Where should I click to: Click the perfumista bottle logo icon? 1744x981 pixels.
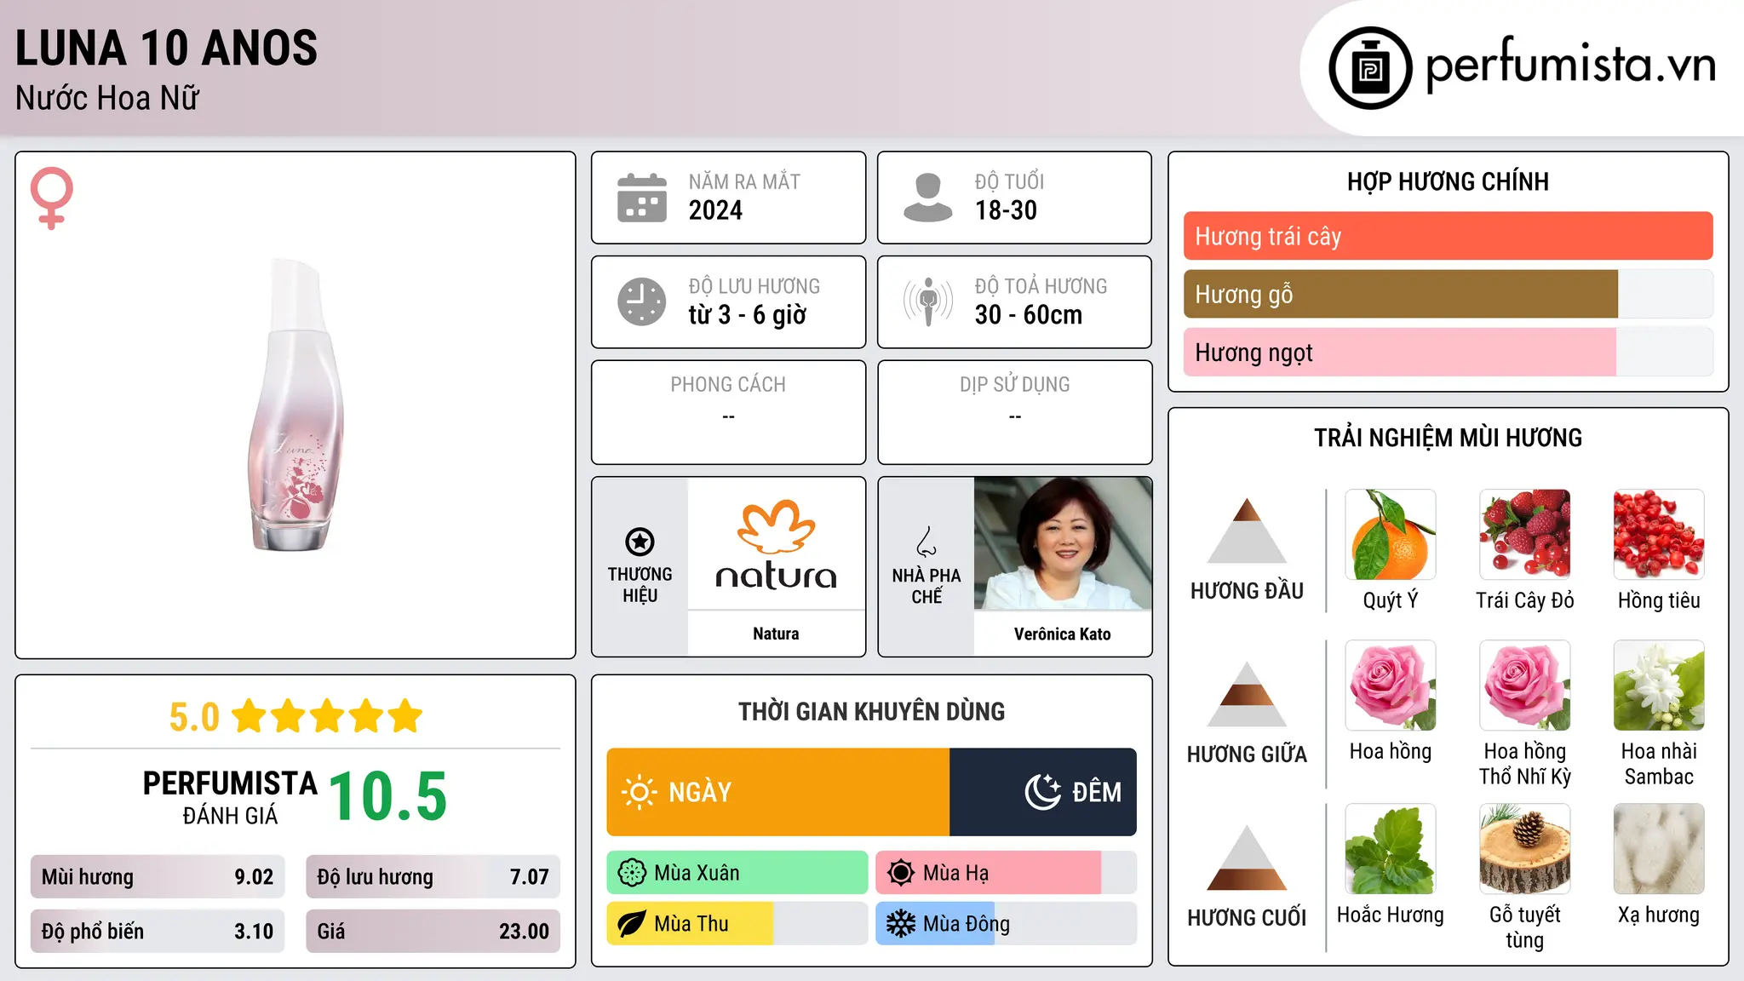click(1370, 68)
